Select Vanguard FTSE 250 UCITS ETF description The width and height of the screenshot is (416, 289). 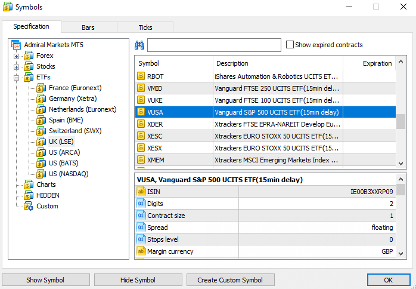coord(277,88)
